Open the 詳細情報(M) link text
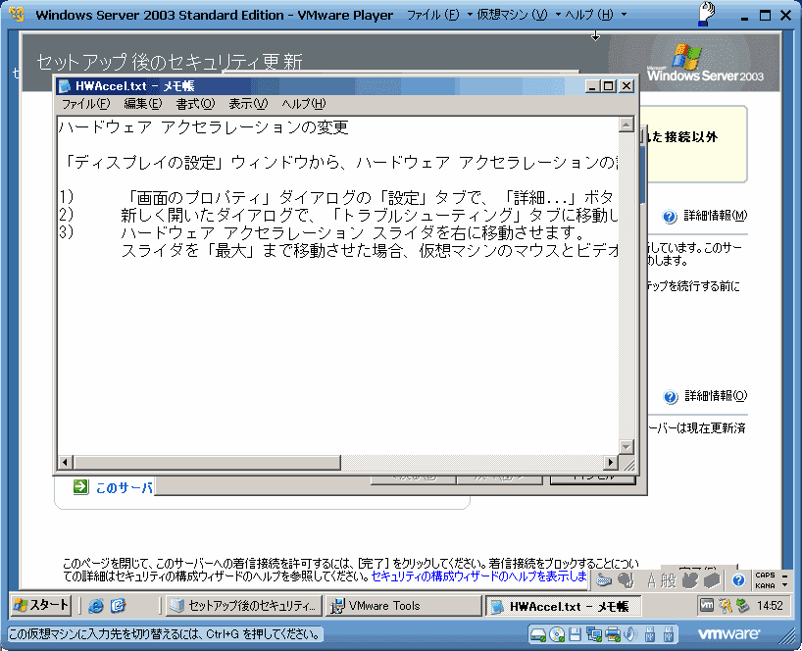This screenshot has height=651, width=802. [715, 216]
